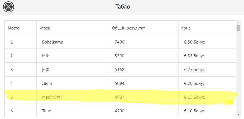Screen dimensions: 244x119
Task: Click the Место column header
Action: coord(13,28)
